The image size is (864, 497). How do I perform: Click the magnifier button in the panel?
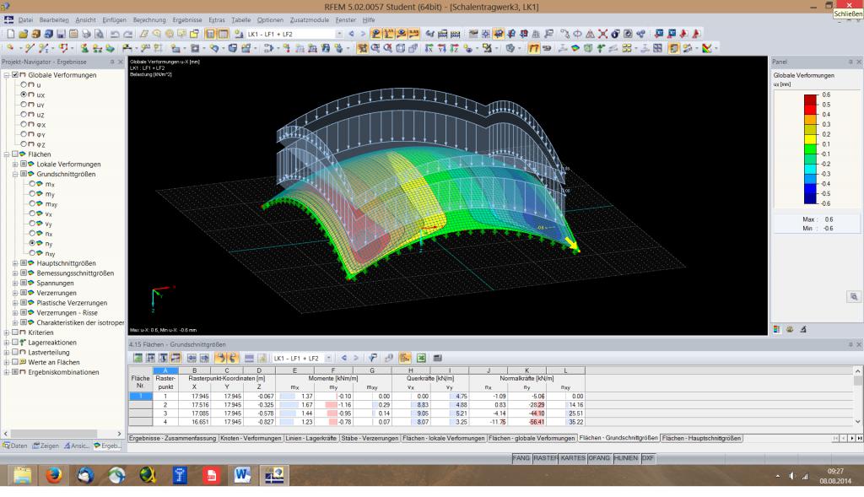point(854,297)
